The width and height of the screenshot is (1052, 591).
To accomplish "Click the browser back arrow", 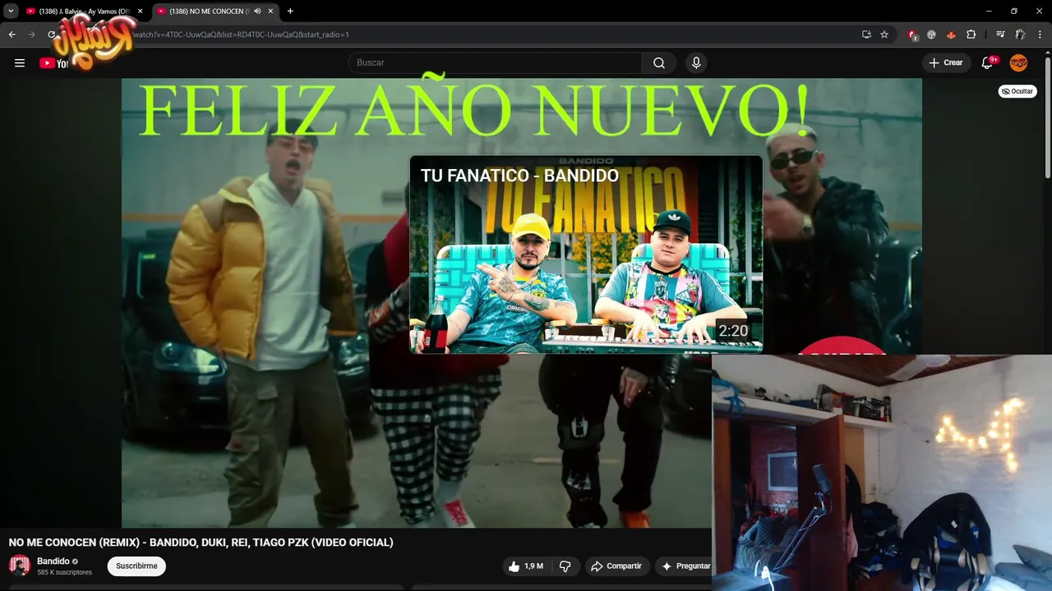I will pyautogui.click(x=12, y=34).
